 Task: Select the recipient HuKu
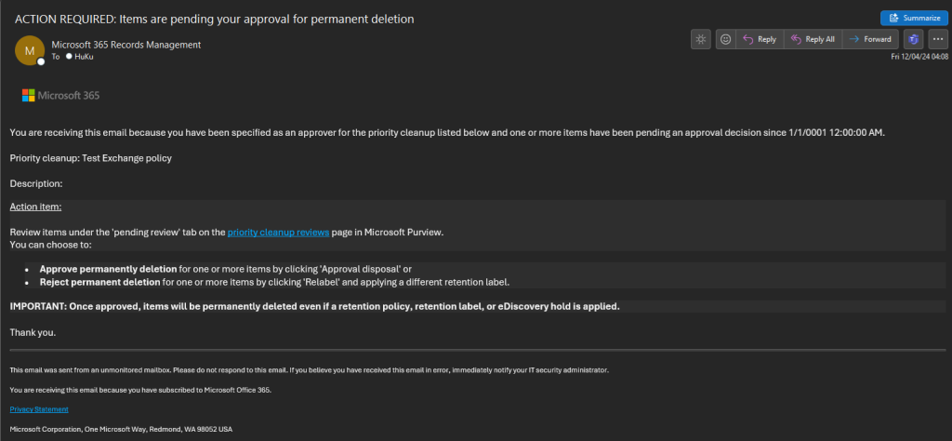click(x=86, y=56)
